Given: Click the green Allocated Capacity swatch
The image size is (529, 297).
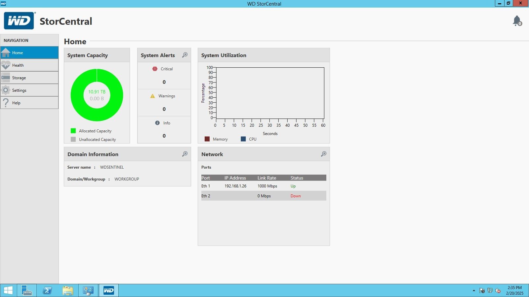Looking at the screenshot, I should (x=73, y=131).
